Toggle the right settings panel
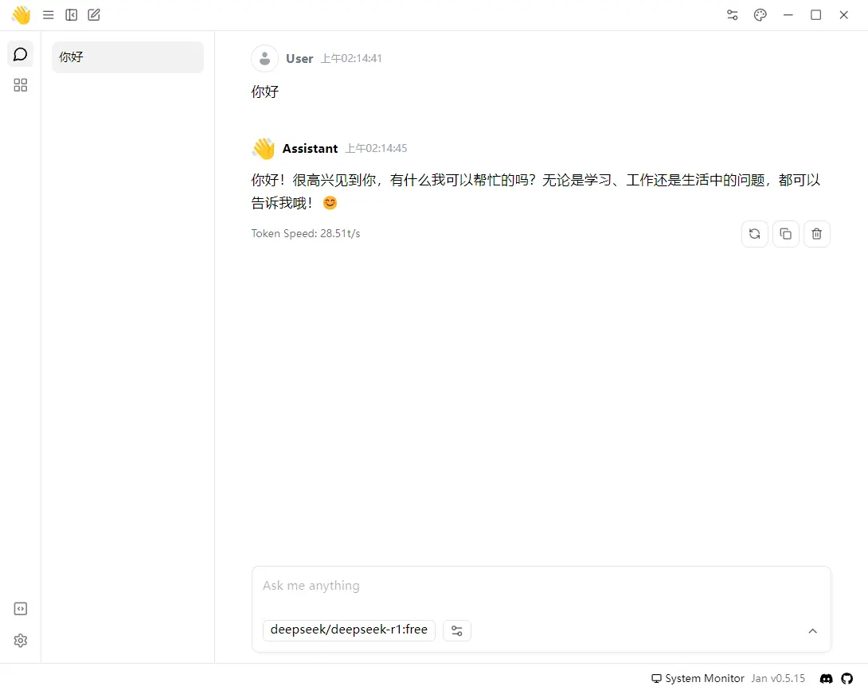The width and height of the screenshot is (868, 694). coord(733,15)
